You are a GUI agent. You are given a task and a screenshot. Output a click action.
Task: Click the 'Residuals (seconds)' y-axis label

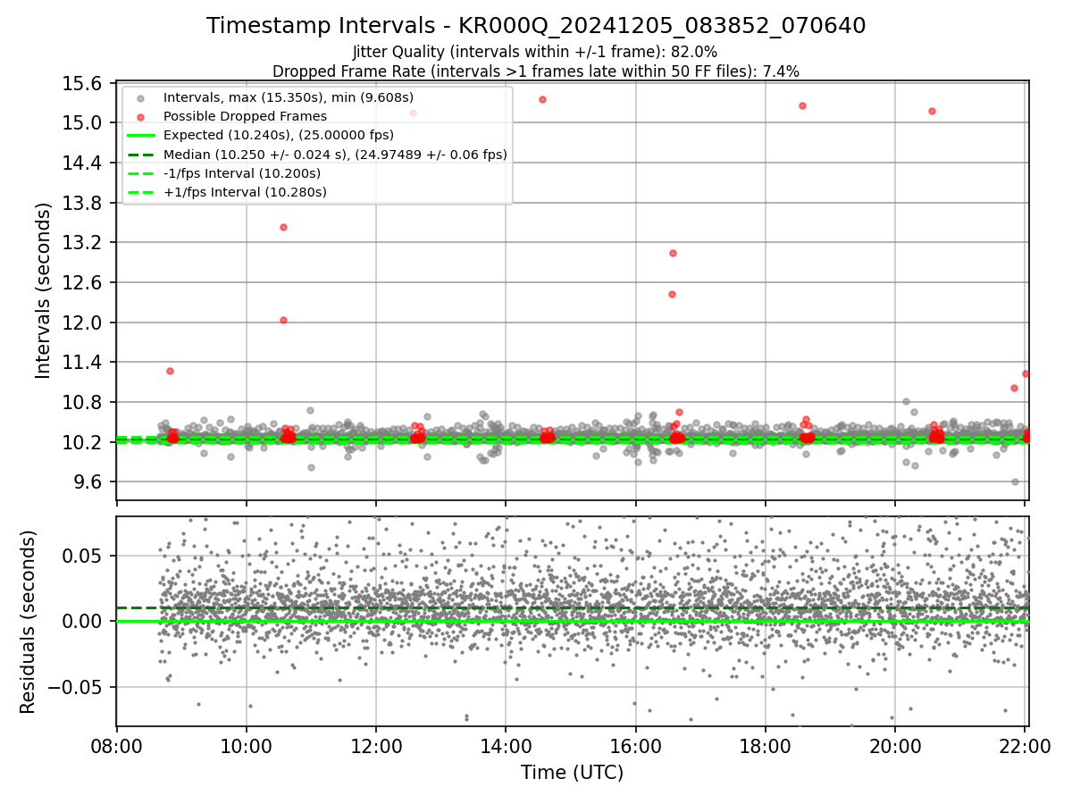(x=29, y=622)
